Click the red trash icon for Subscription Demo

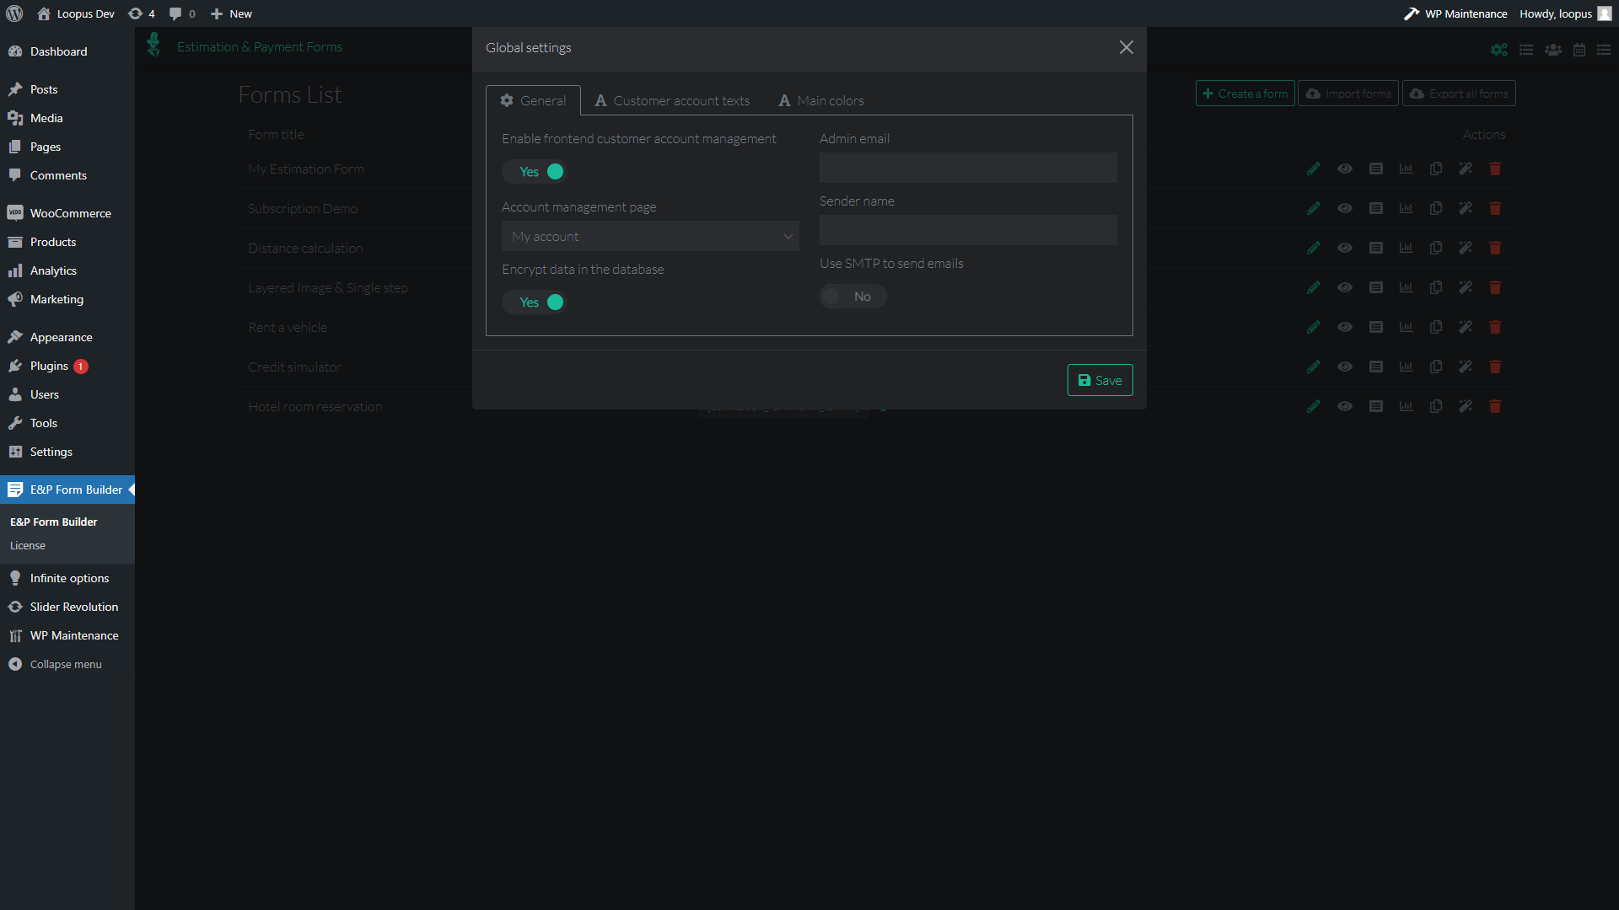tap(1495, 208)
